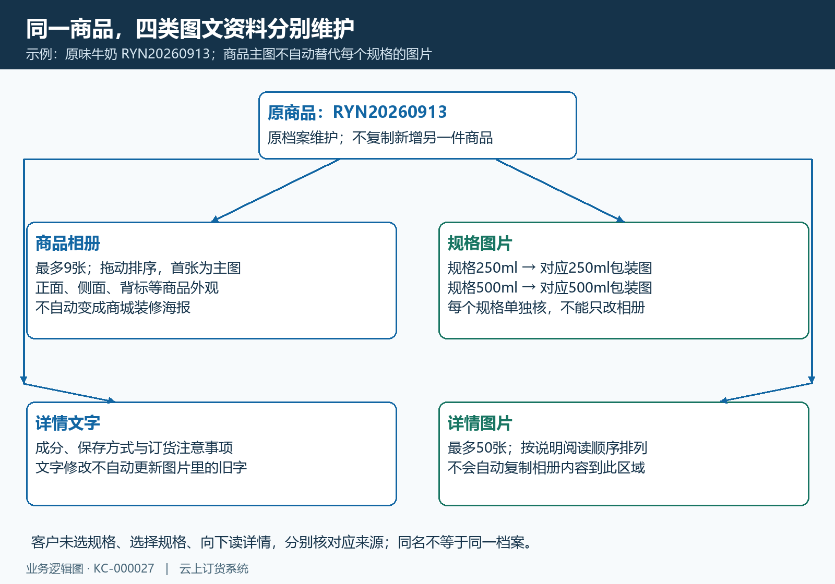Click the line 规格500ml → 对应500ml包装图
Image resolution: width=835 pixels, height=584 pixels.
(550, 288)
